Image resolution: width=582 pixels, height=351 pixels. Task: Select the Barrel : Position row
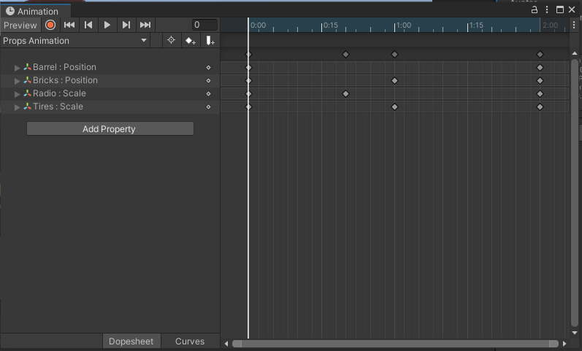tap(110, 67)
